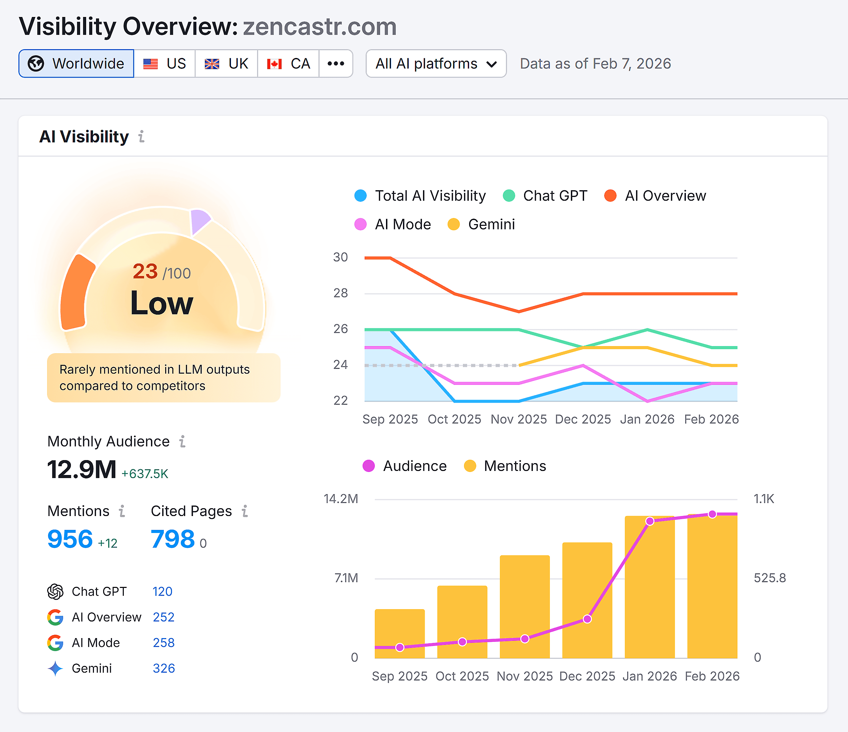This screenshot has height=732, width=848.
Task: Click the US flag icon
Action: pos(150,63)
